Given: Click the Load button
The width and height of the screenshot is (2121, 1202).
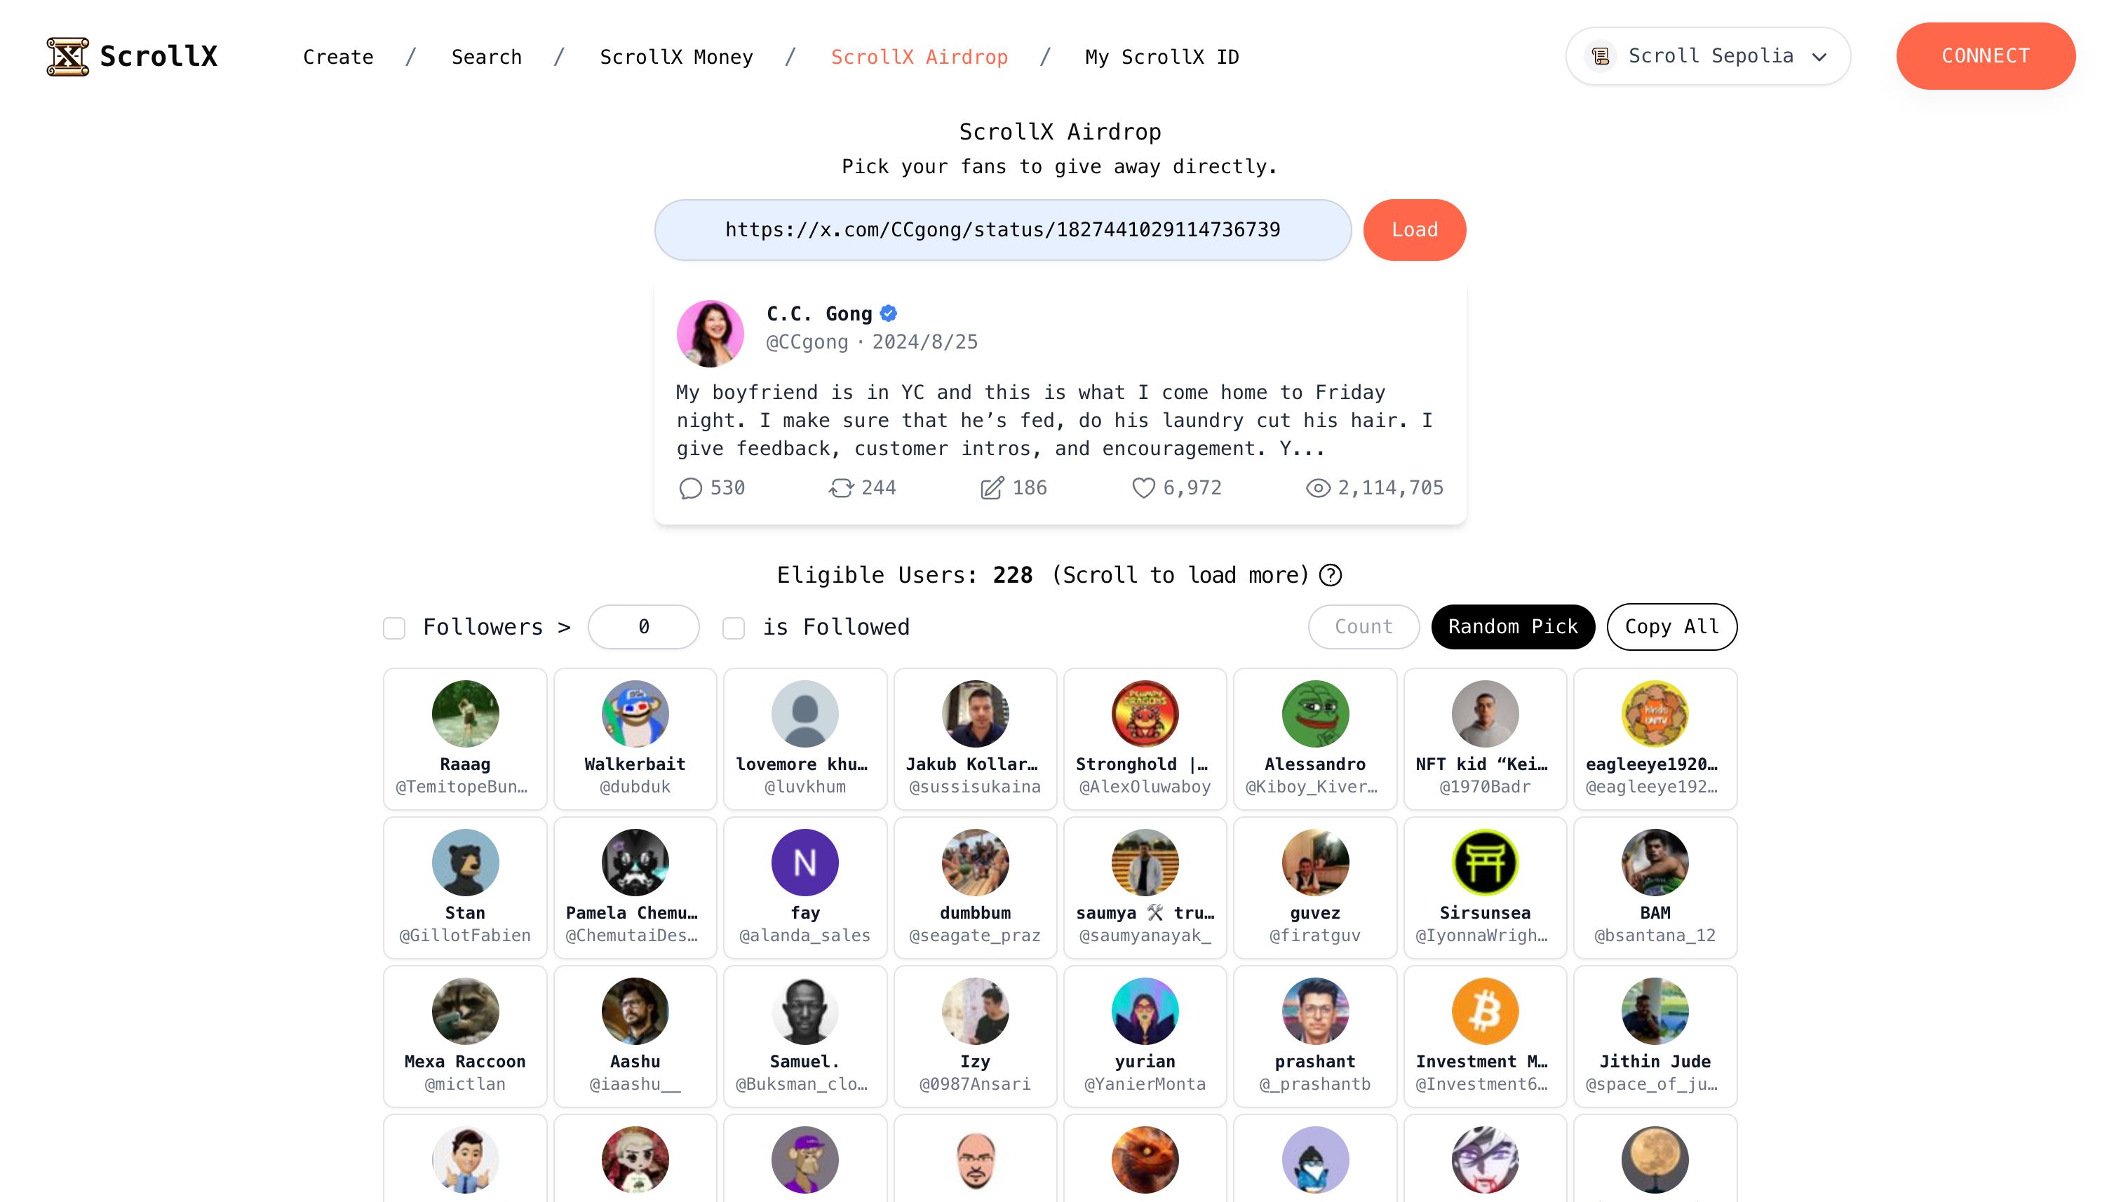Looking at the screenshot, I should (x=1415, y=229).
